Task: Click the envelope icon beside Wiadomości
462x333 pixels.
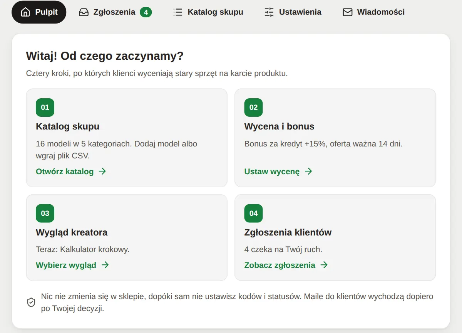Action: click(347, 12)
